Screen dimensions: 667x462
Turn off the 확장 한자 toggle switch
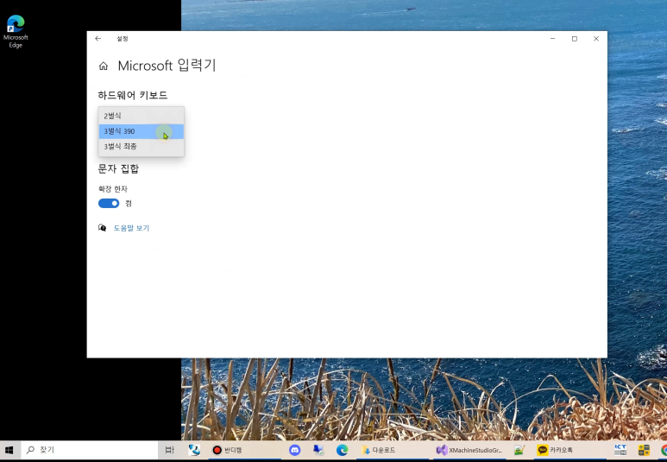coord(109,203)
